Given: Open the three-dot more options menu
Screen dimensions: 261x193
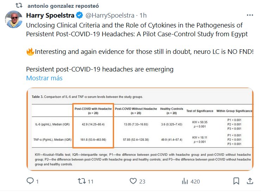Looking at the screenshot, I should click(250, 15).
